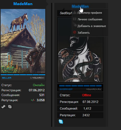Open the Steam profile icon under left card

click(3, 107)
